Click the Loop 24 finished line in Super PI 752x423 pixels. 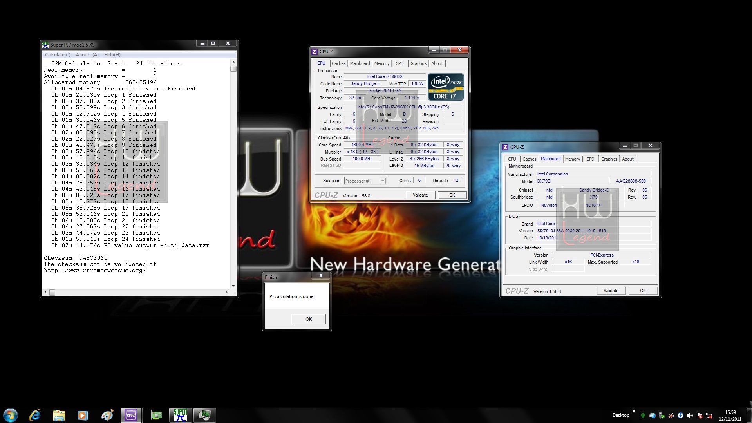tap(106, 239)
